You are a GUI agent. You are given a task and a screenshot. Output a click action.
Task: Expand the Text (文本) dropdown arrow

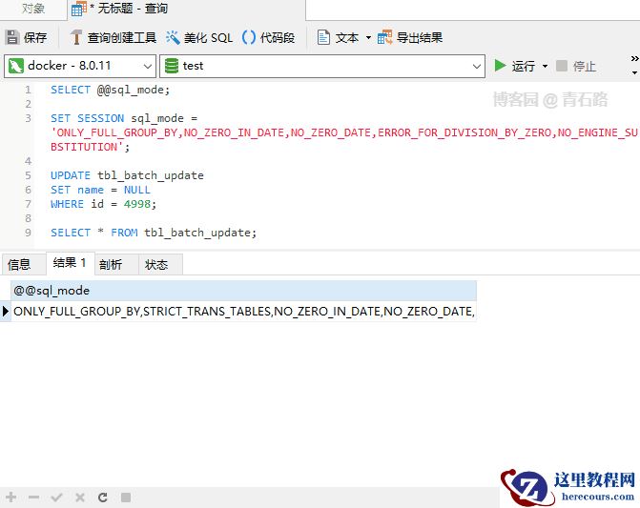[x=368, y=37]
